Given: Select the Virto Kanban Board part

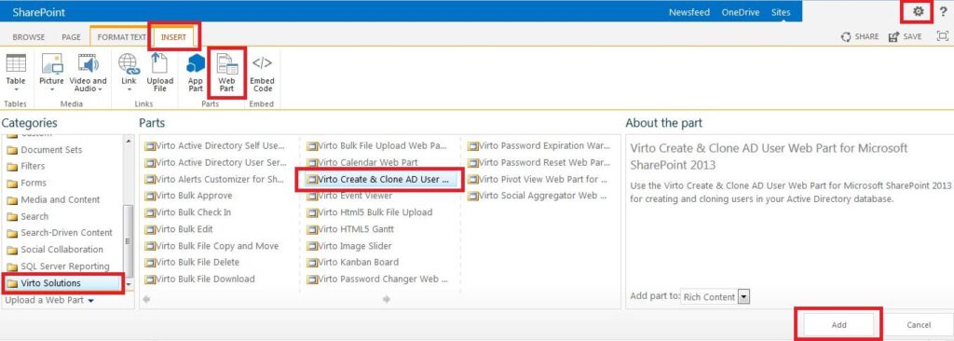Looking at the screenshot, I should coord(353,263).
